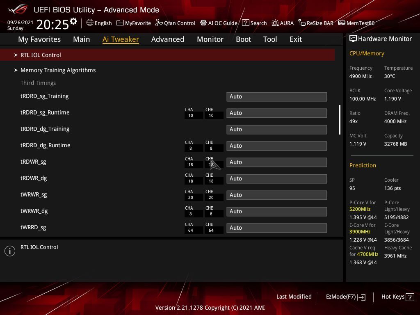Click the 3900MHz E-Core prediction value
Image resolution: width=420 pixels, height=315 pixels.
(360, 232)
